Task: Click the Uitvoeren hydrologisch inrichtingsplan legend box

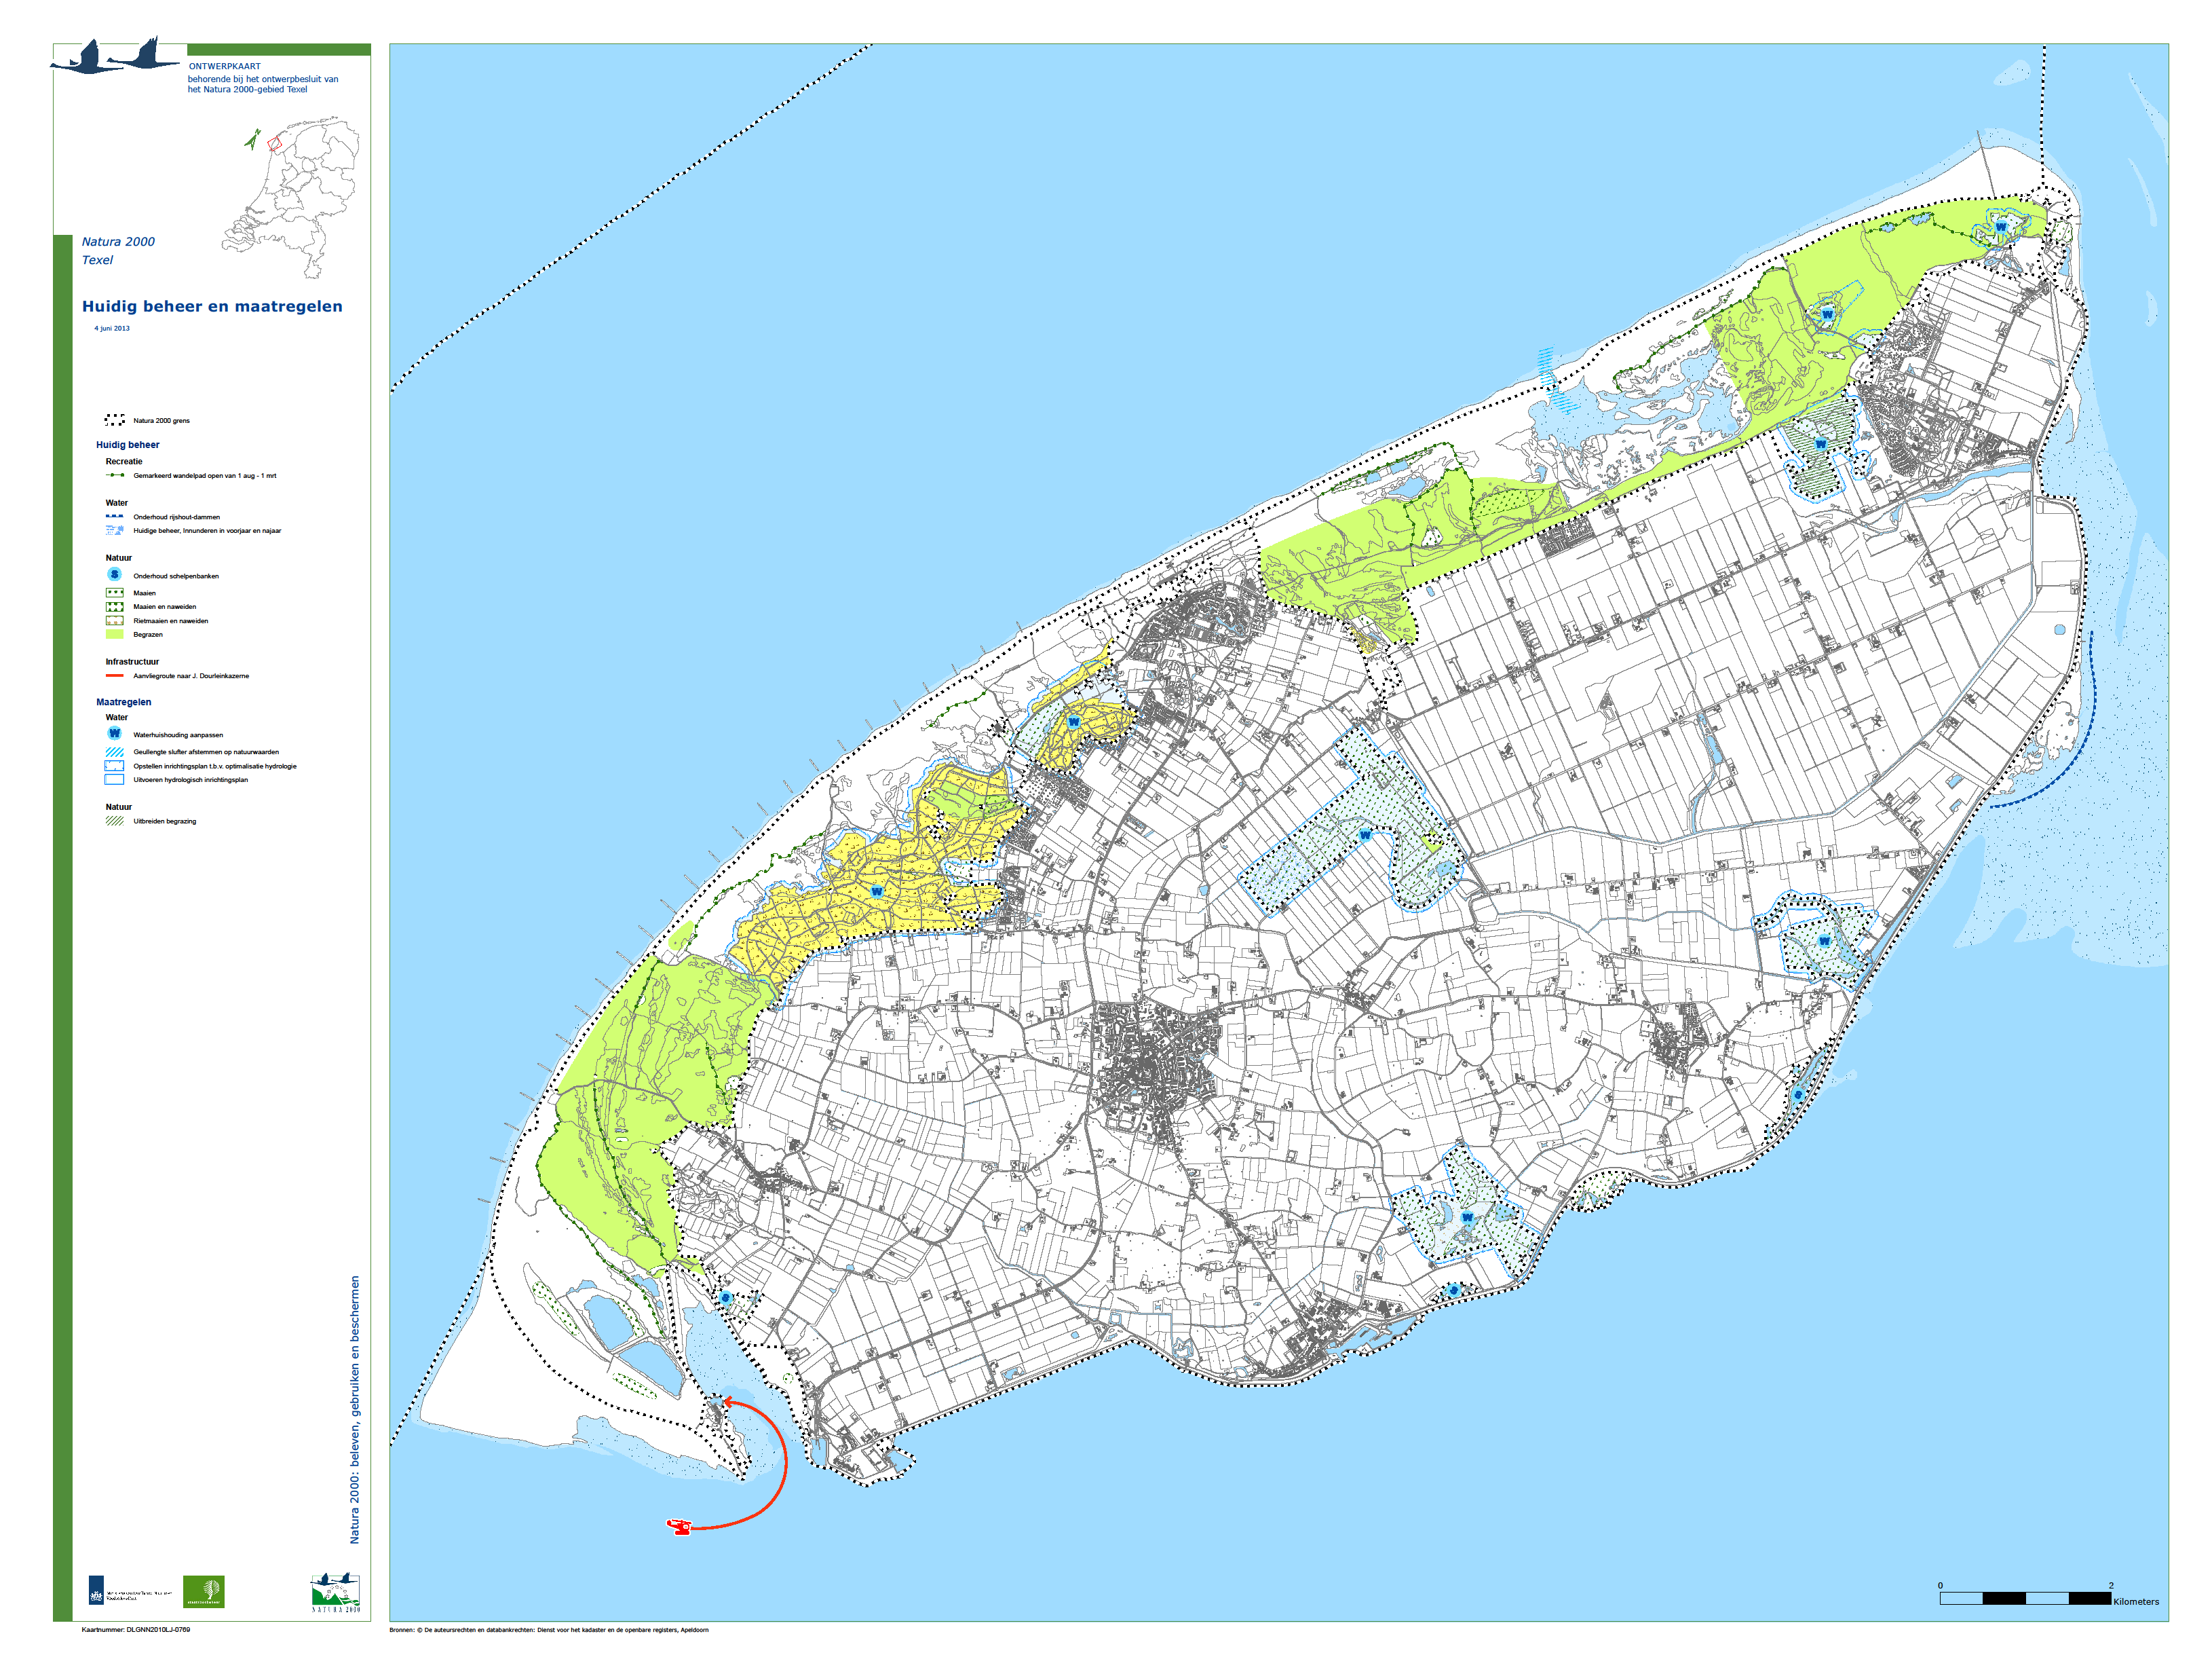Action: (115, 779)
